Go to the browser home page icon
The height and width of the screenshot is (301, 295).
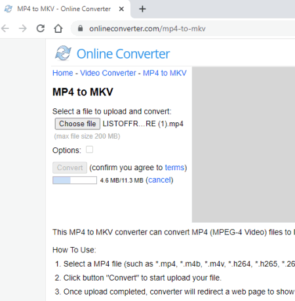(x=58, y=28)
